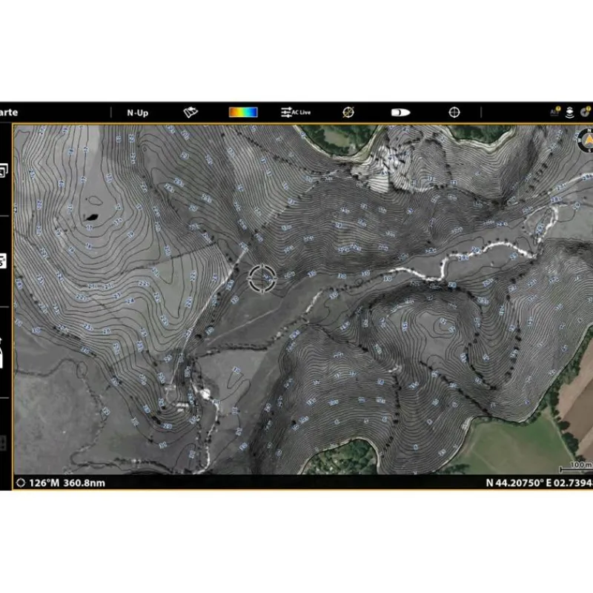Open the AIS alert status icon

(x=555, y=112)
